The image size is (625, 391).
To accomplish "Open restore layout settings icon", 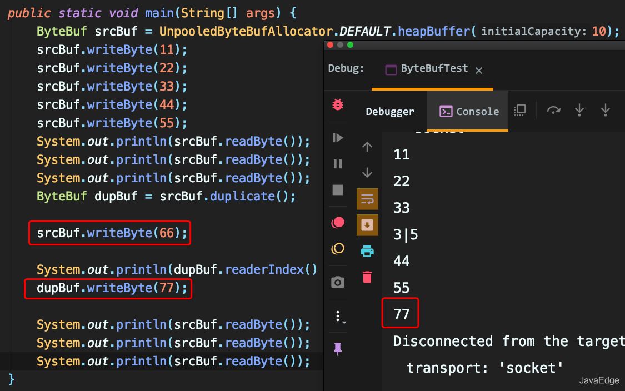I will (x=519, y=110).
